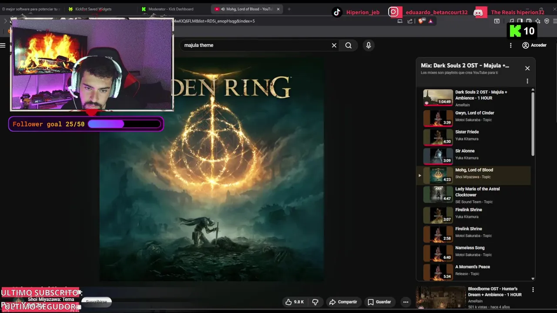Open a new browser tab
This screenshot has width=557, height=313.
click(289, 9)
